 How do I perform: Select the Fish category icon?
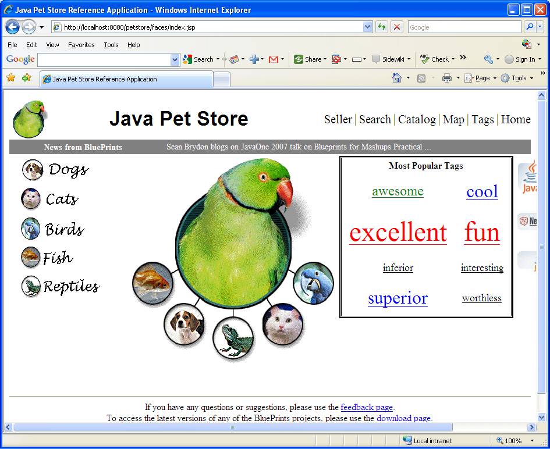[x=30, y=258]
